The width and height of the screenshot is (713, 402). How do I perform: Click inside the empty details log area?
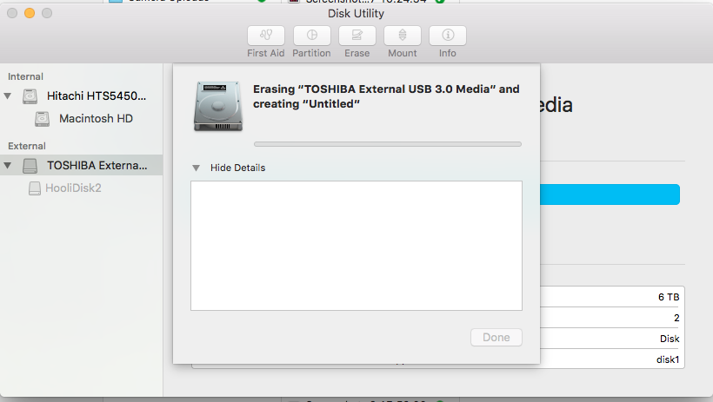[x=356, y=246]
